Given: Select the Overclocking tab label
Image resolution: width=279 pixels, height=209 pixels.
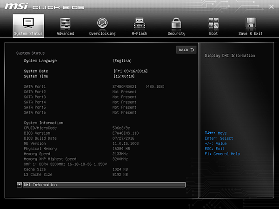Looking at the screenshot, I should pos(102,33).
